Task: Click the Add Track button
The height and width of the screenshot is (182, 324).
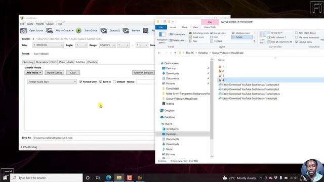Action: 34,73
